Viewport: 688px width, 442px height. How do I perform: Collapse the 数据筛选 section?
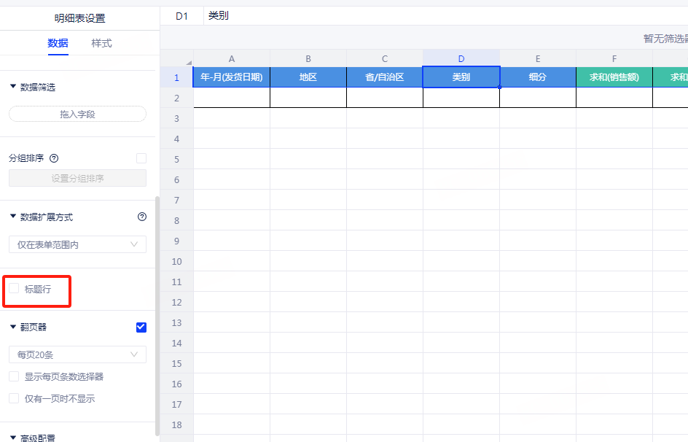click(x=13, y=87)
